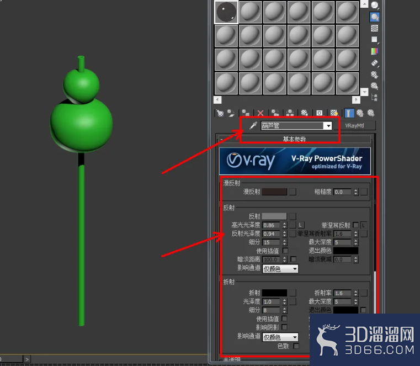Enable the 色散 checkbox
The width and height of the screenshot is (420, 366).
(296, 346)
